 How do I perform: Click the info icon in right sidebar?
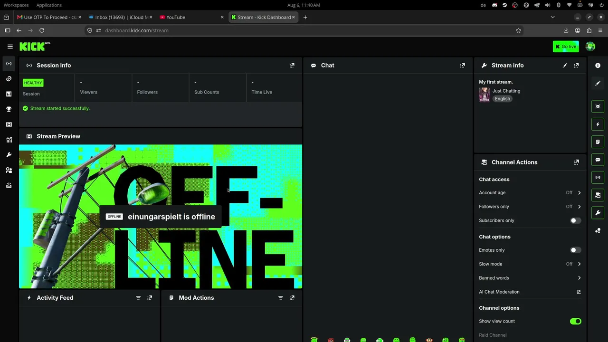point(598,66)
